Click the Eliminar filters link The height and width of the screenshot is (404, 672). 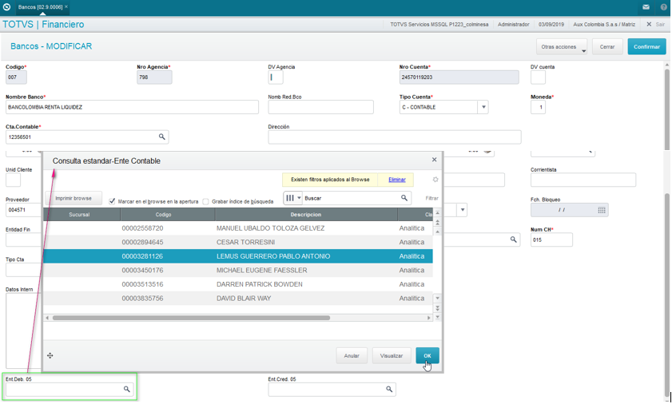point(397,180)
